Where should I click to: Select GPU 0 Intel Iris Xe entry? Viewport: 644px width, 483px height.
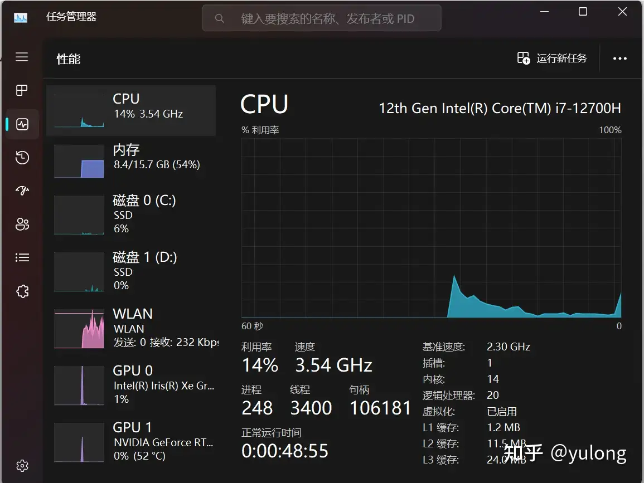click(130, 385)
